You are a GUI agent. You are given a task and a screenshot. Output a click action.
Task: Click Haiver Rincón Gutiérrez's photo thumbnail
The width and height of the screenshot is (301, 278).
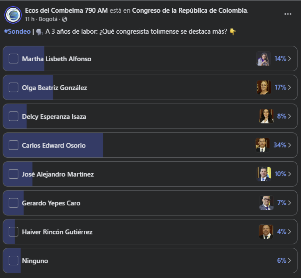[x=266, y=232]
